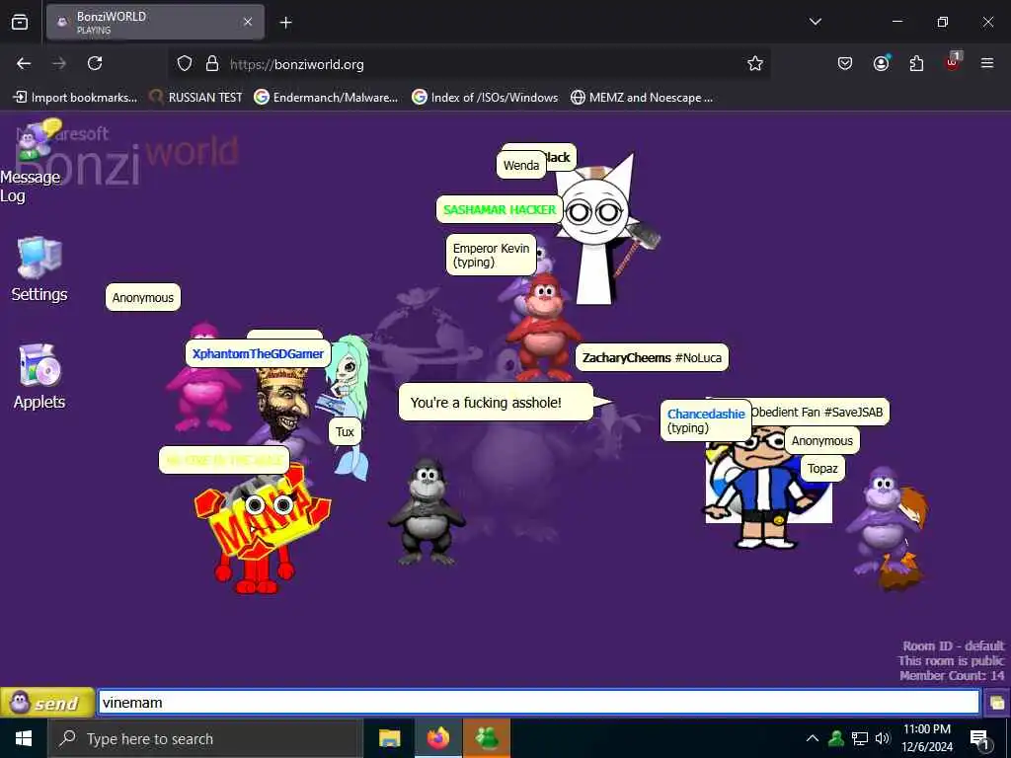Click the volume speaker tray icon
This screenshot has height=758, width=1011.
(883, 738)
